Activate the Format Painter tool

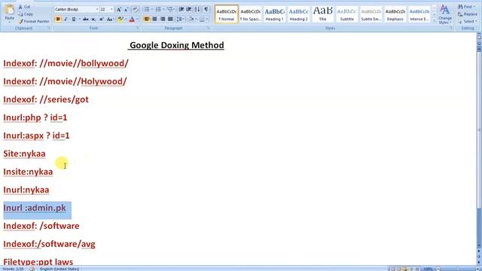(x=33, y=22)
